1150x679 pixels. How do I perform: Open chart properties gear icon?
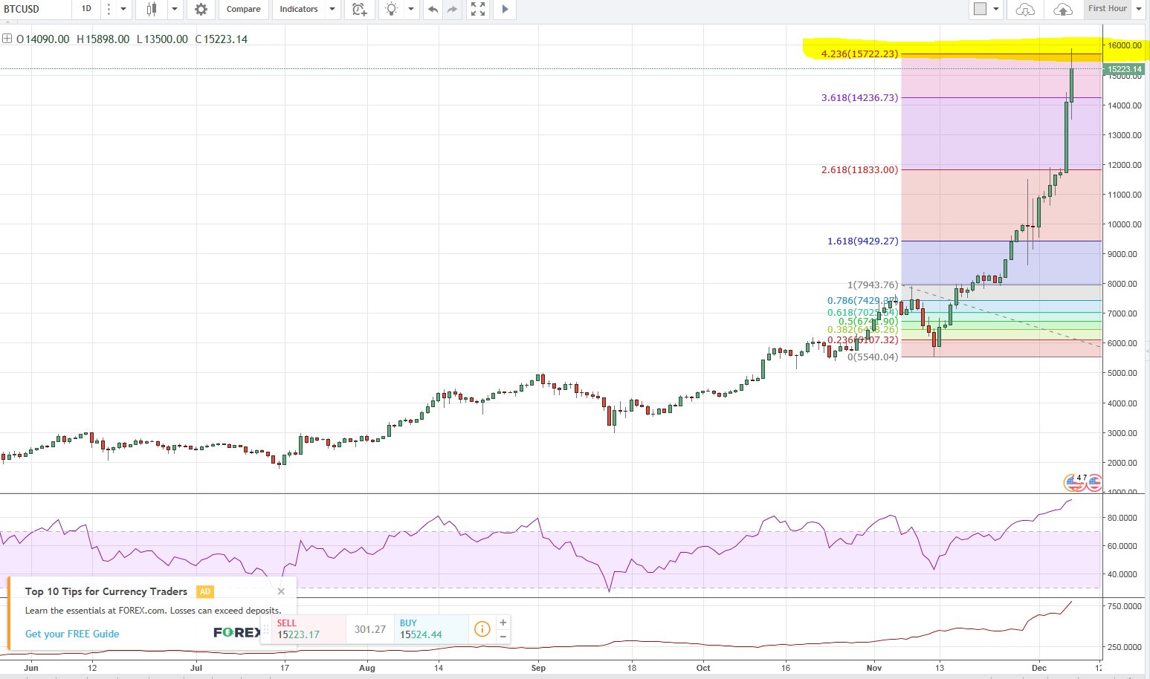coord(201,9)
